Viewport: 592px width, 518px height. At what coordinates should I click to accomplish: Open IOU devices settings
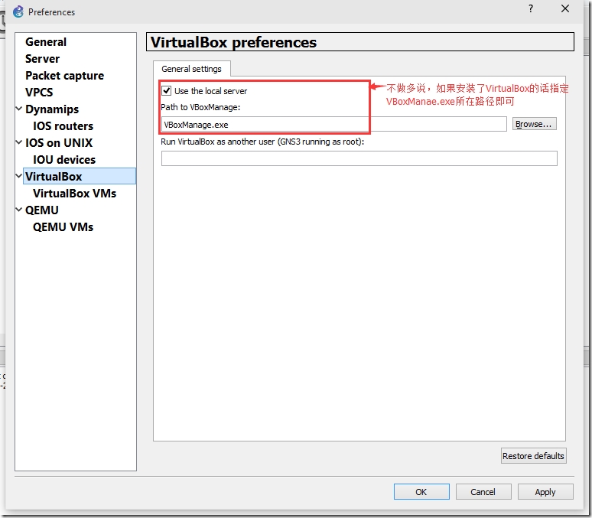(64, 159)
